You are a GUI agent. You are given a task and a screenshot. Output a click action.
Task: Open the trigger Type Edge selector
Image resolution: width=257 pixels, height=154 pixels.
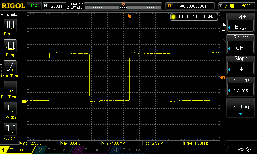click(x=241, y=23)
